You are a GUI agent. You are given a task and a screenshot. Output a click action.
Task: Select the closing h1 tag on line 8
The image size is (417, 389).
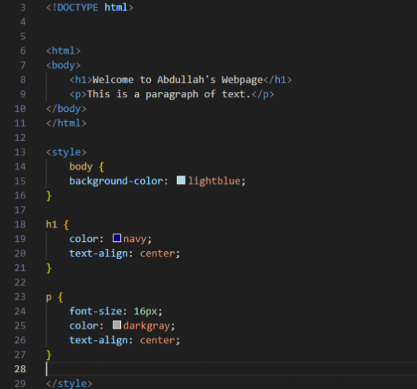pyautogui.click(x=277, y=80)
